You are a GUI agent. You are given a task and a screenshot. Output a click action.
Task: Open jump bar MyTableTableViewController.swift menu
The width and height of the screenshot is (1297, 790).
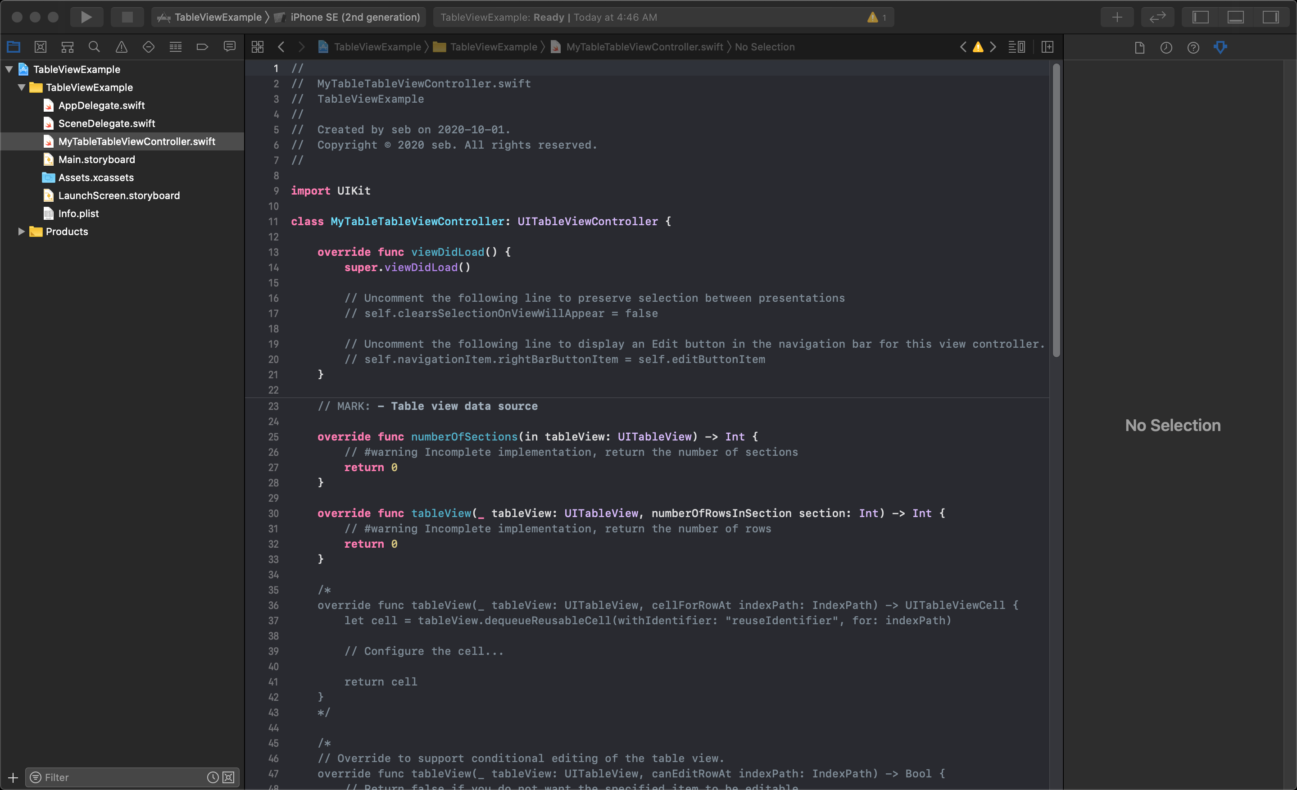tap(637, 47)
